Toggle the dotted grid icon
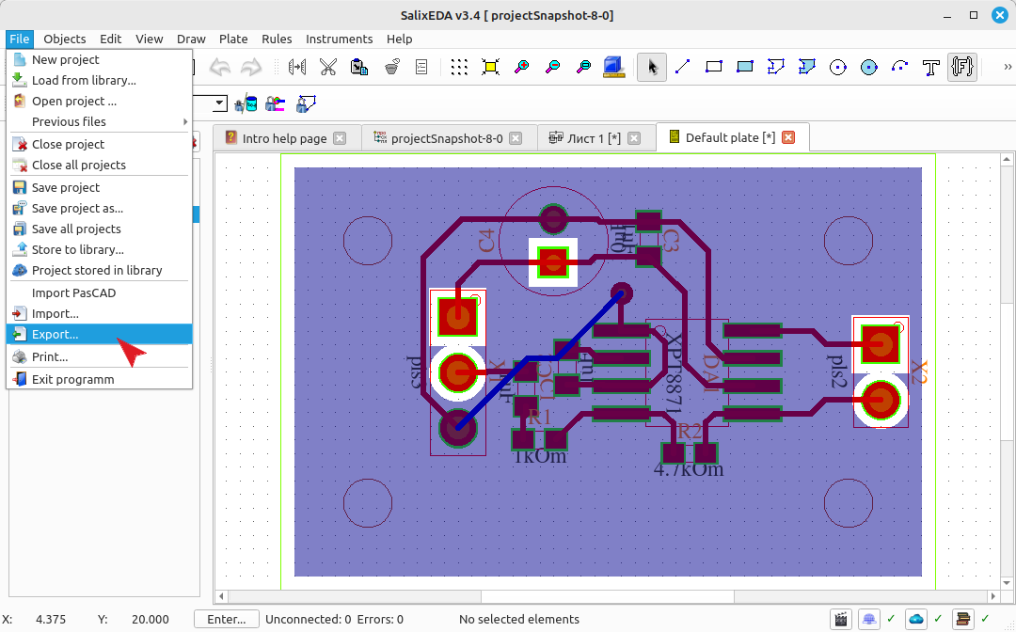This screenshot has width=1016, height=632. pyautogui.click(x=459, y=67)
